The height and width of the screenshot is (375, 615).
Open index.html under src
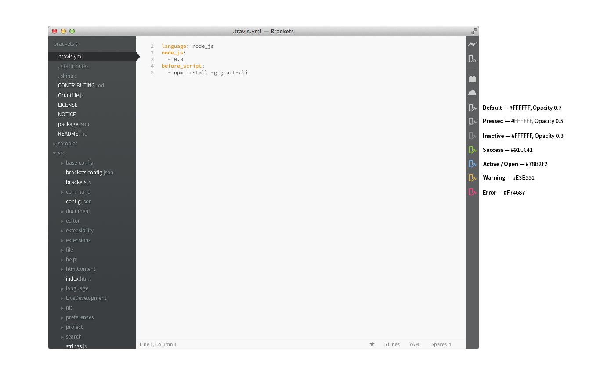tap(79, 279)
